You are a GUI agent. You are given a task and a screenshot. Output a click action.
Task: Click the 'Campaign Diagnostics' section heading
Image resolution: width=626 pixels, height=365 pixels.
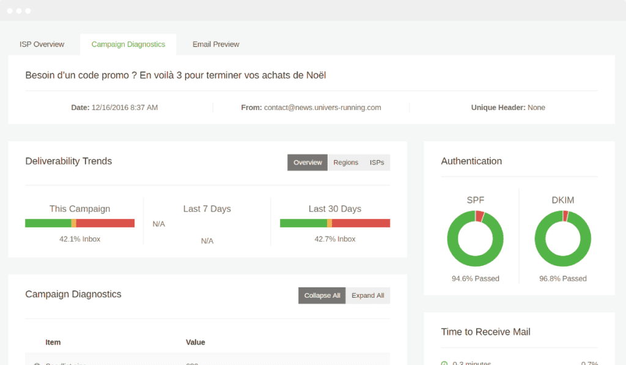73,294
